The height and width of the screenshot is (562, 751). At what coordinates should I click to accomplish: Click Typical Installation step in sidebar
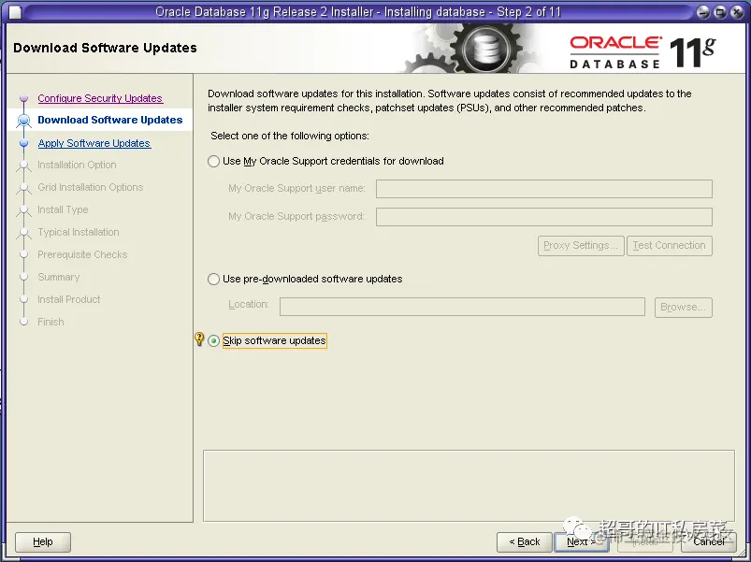[x=79, y=232]
